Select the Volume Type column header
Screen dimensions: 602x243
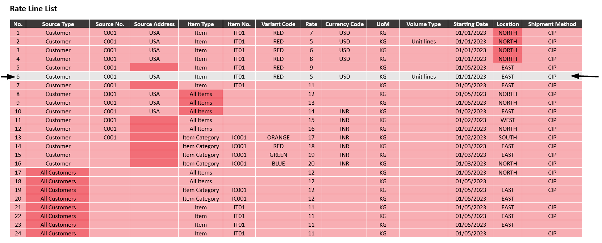tap(423, 24)
